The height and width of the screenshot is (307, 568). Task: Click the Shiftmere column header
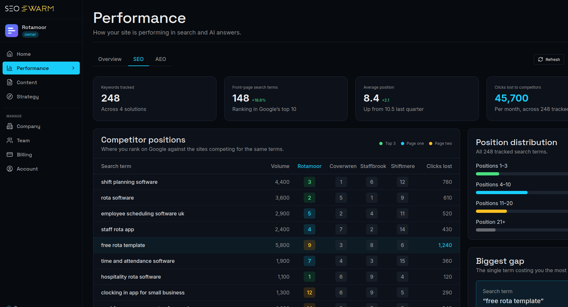(403, 166)
